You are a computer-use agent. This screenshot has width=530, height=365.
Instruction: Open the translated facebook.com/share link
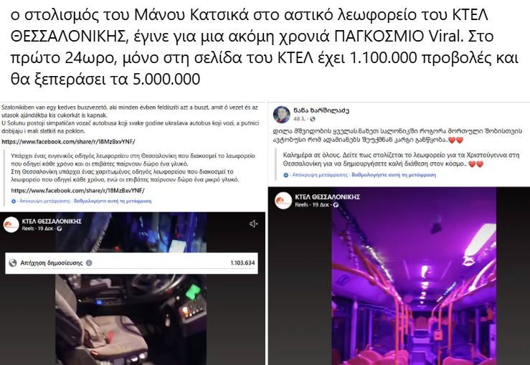(77, 191)
